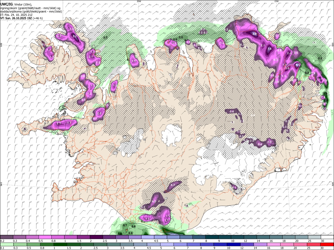Image resolution: width=334 pixels, height=250 pixels.
Task: Select upper legend swatch labelled 1
Action: click(x=71, y=237)
